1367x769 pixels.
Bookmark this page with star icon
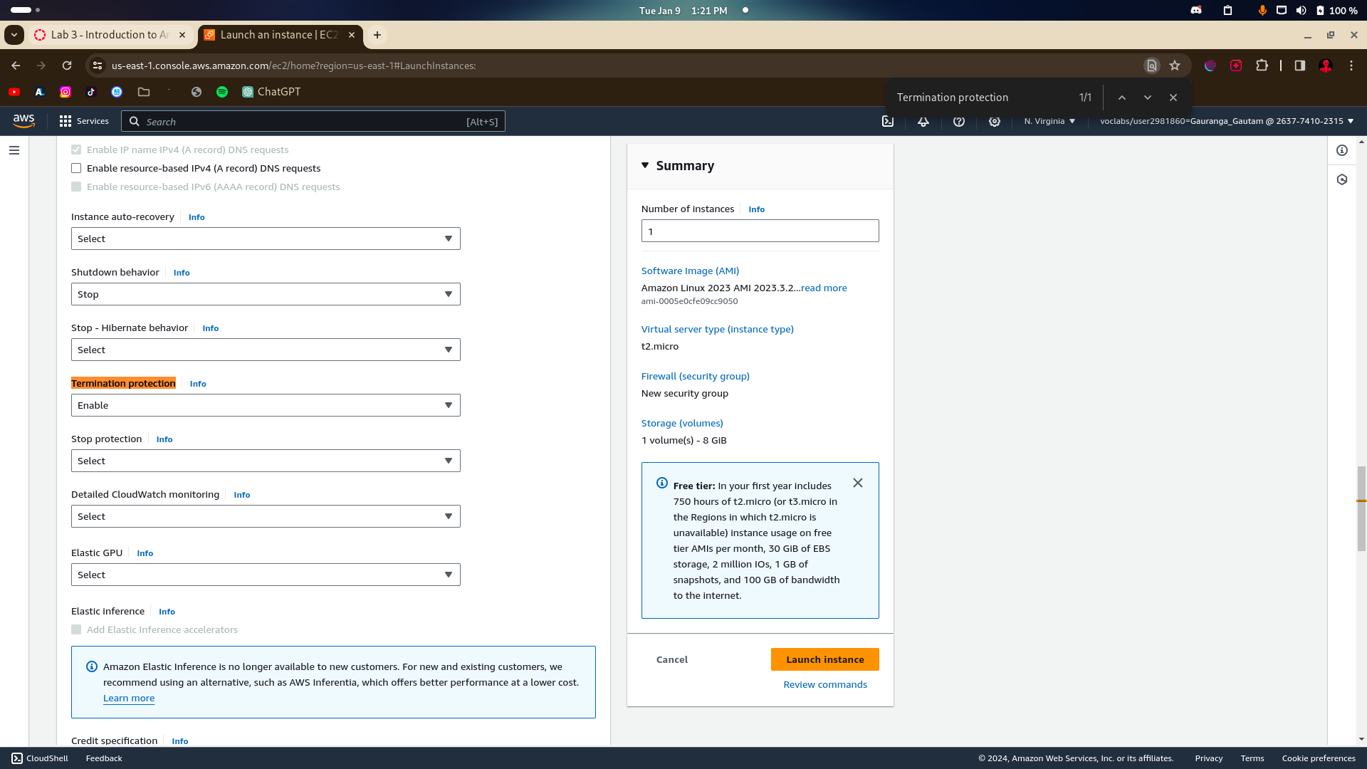coord(1175,66)
